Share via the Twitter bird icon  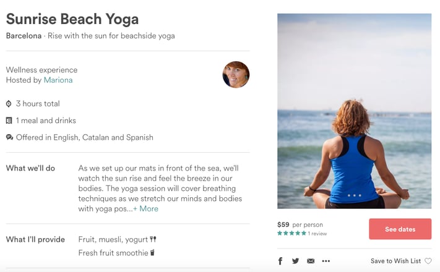coord(295,261)
